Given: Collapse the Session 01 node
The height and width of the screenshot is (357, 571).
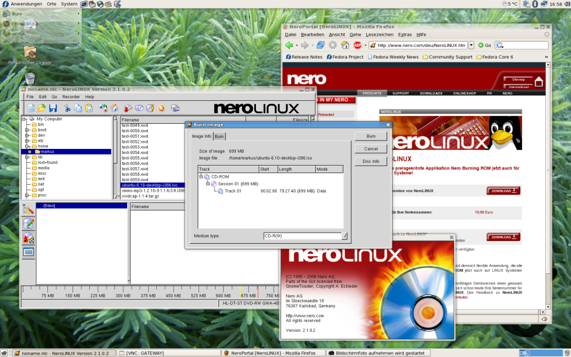Looking at the screenshot, I should point(207,184).
